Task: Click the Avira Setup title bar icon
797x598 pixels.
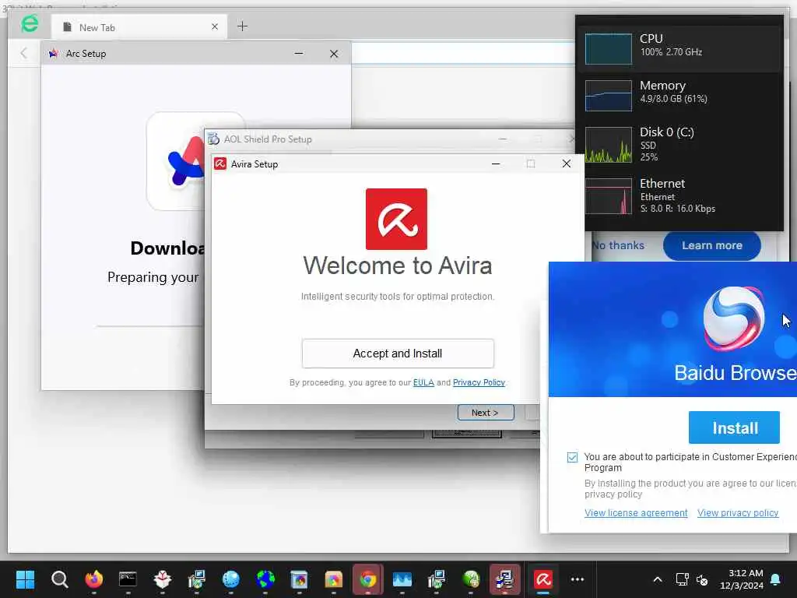Action: pos(220,164)
